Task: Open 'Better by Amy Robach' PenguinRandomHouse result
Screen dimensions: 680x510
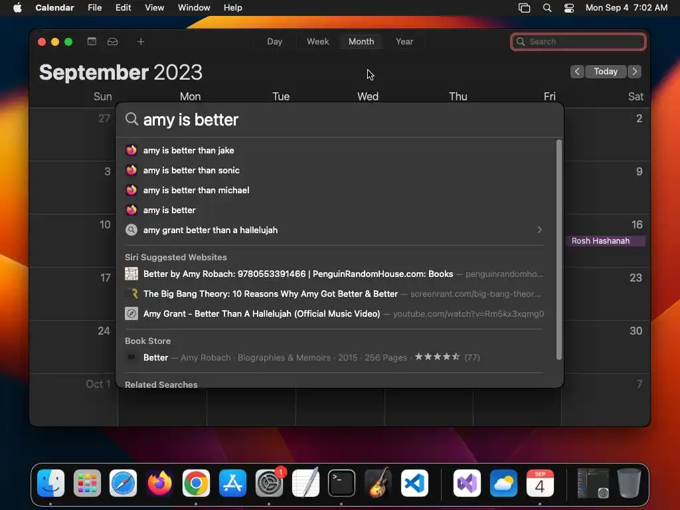Action: pyautogui.click(x=334, y=274)
